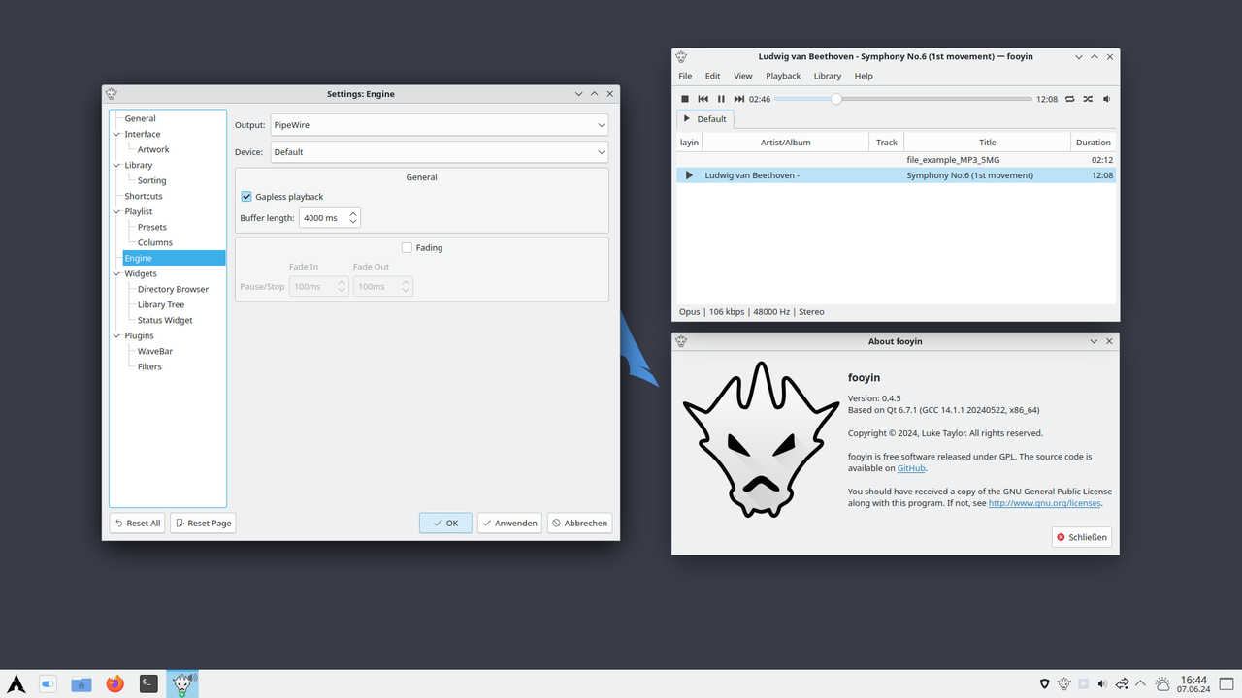Click the media player tray icon
Viewport: 1242px width, 698px height.
point(1084,683)
